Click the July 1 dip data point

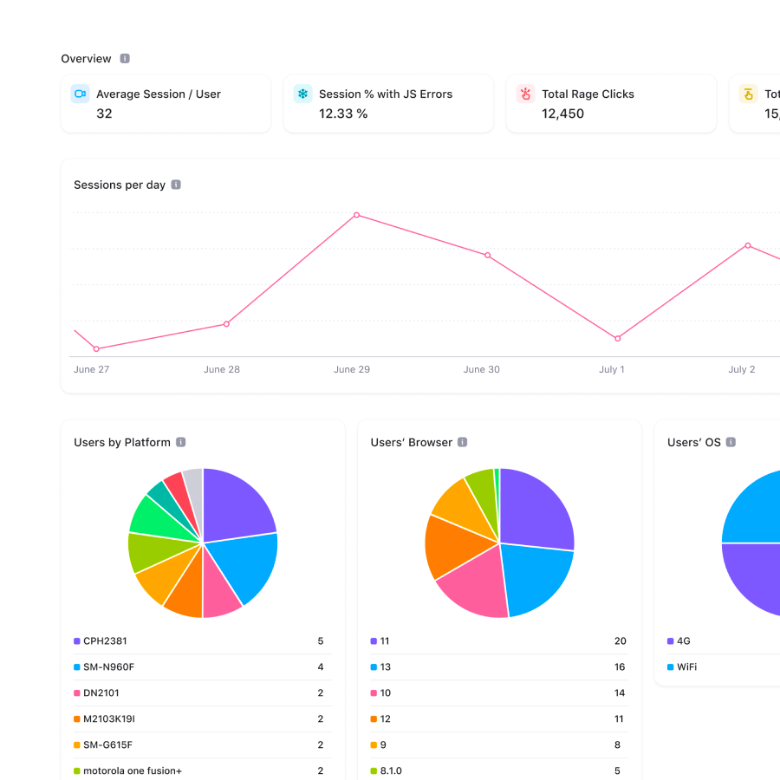[x=617, y=337]
